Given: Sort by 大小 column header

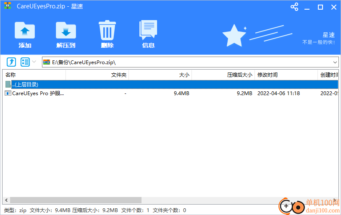Looking at the screenshot, I should point(160,75).
